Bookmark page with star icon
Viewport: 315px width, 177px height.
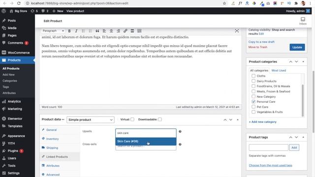point(224,3)
